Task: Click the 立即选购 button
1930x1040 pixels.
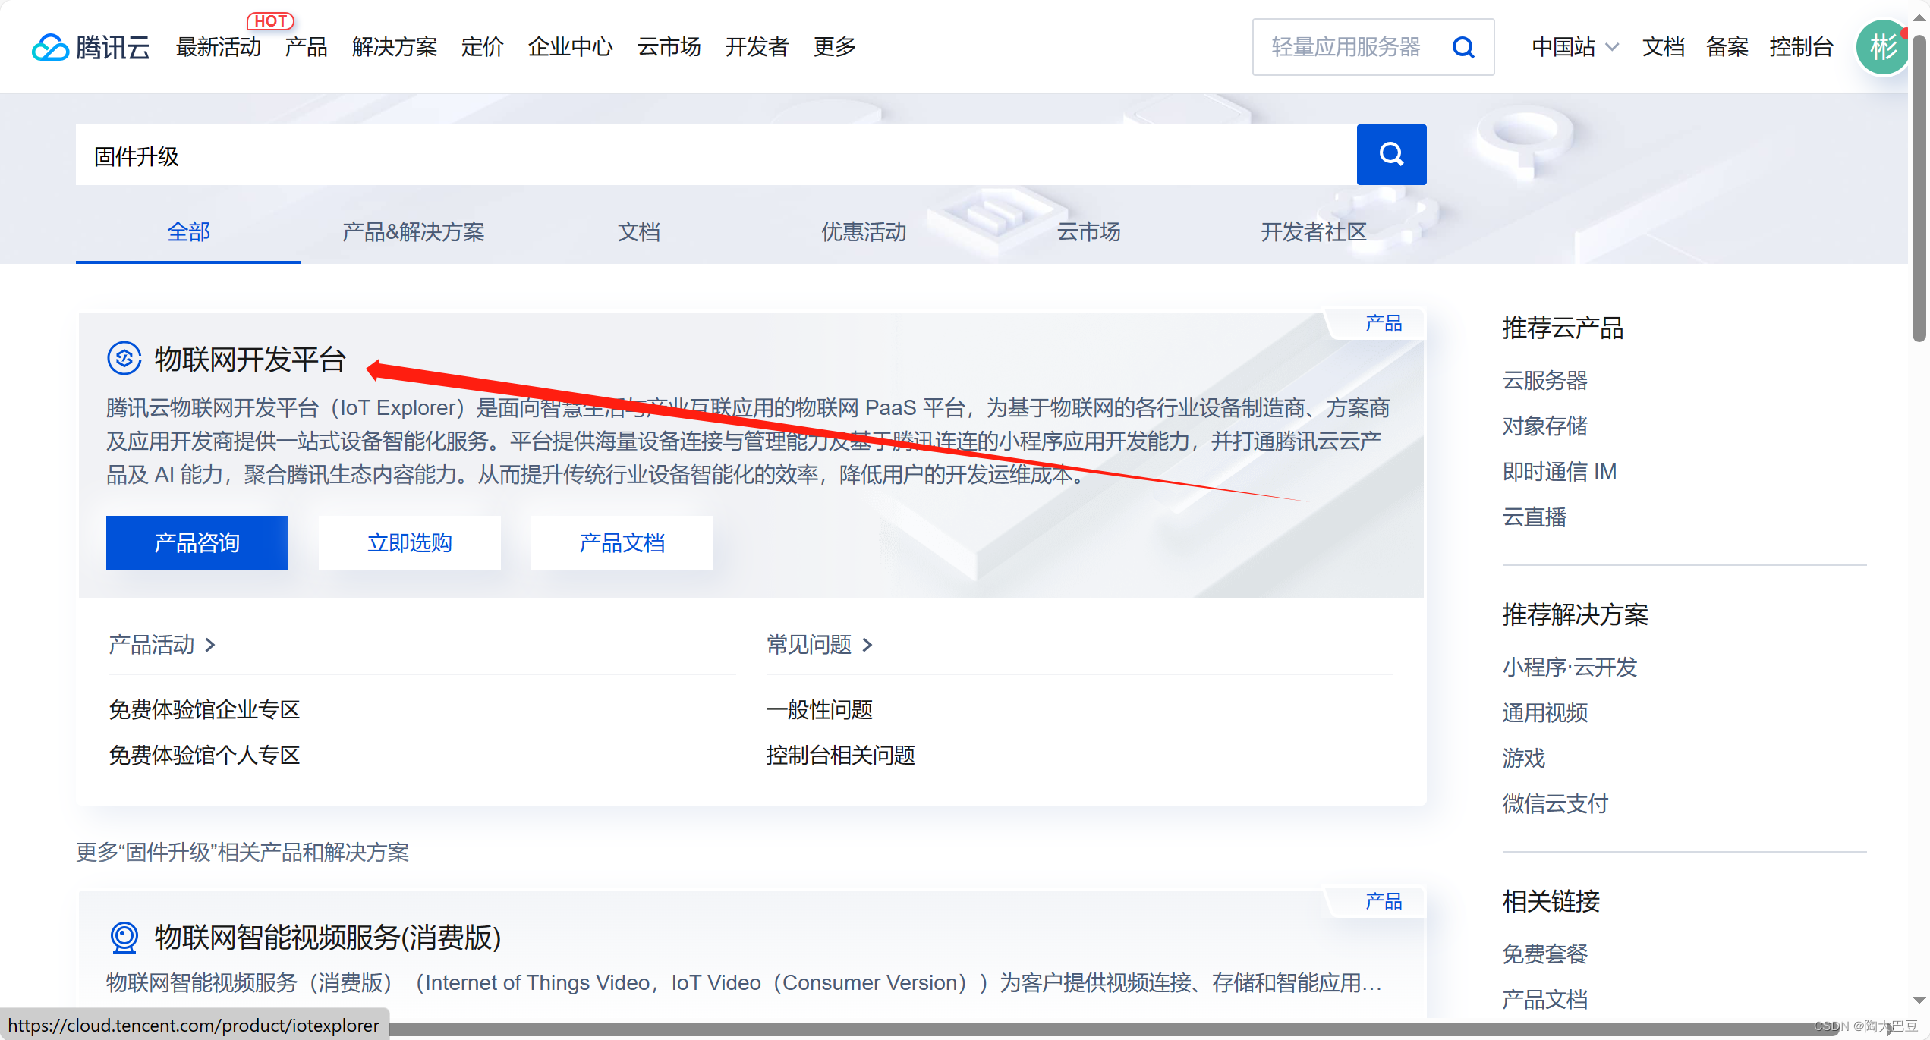Action: [409, 543]
